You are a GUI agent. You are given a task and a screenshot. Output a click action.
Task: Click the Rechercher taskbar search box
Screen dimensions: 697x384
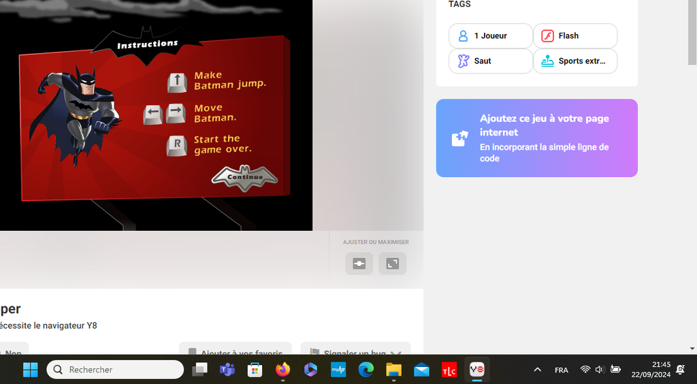pyautogui.click(x=115, y=369)
